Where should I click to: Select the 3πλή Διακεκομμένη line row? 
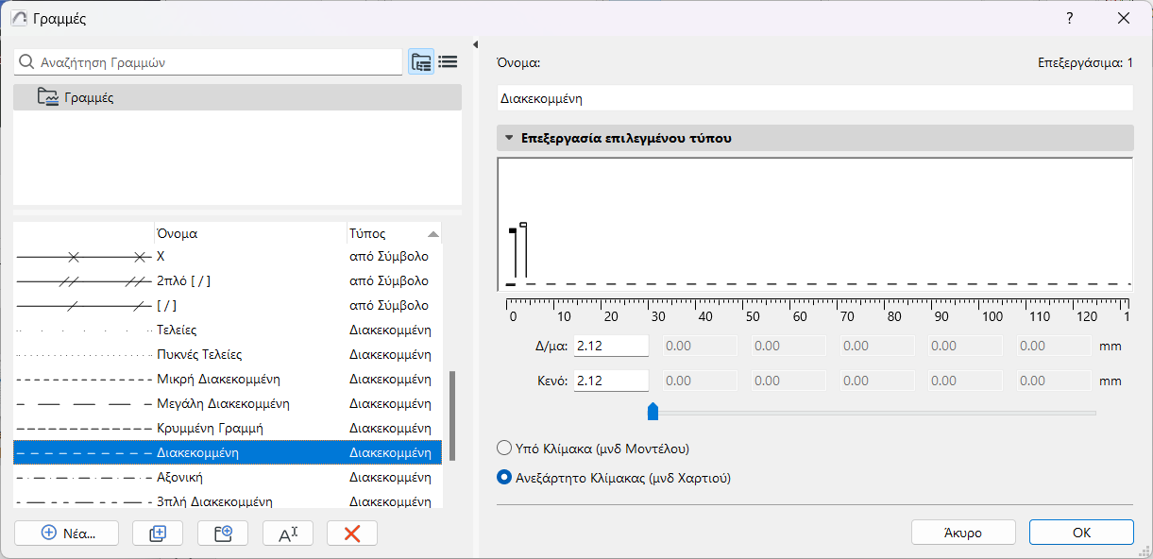click(228, 501)
